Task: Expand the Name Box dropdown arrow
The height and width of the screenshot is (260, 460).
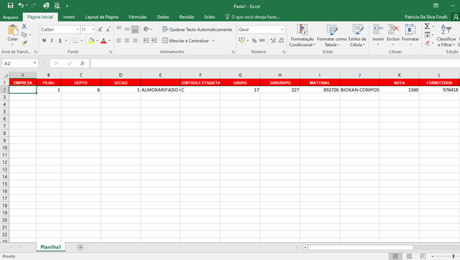Action: pos(34,63)
